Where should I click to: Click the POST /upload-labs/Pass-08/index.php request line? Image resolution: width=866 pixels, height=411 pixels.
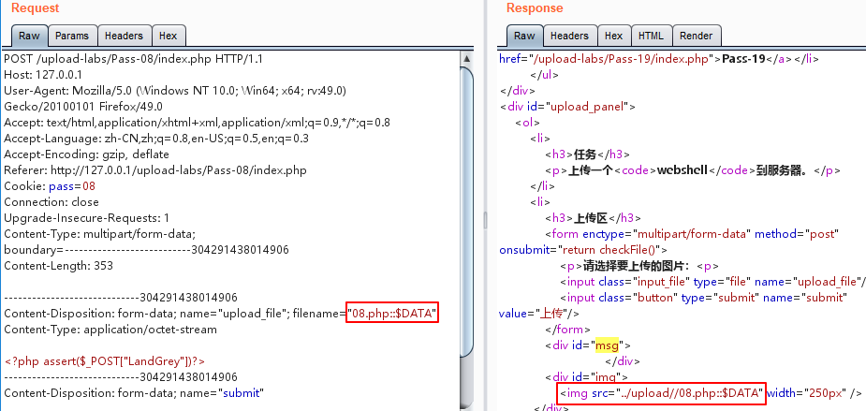(x=133, y=59)
